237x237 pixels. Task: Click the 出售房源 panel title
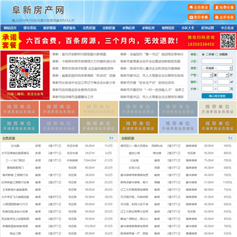(x=9, y=138)
